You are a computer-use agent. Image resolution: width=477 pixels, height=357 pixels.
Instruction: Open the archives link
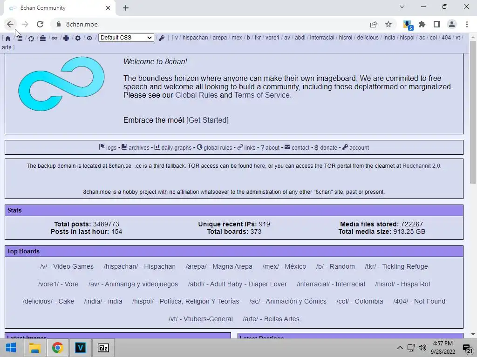[x=136, y=147]
